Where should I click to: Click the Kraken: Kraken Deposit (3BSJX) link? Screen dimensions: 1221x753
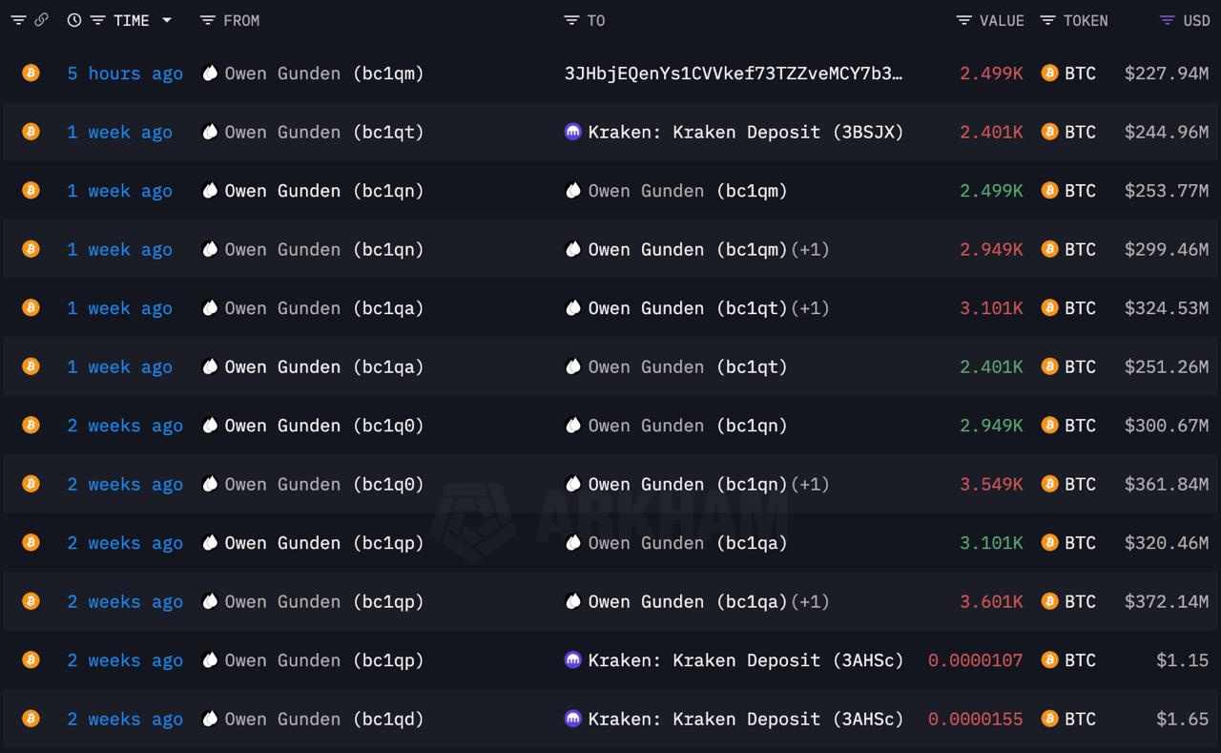(x=744, y=132)
